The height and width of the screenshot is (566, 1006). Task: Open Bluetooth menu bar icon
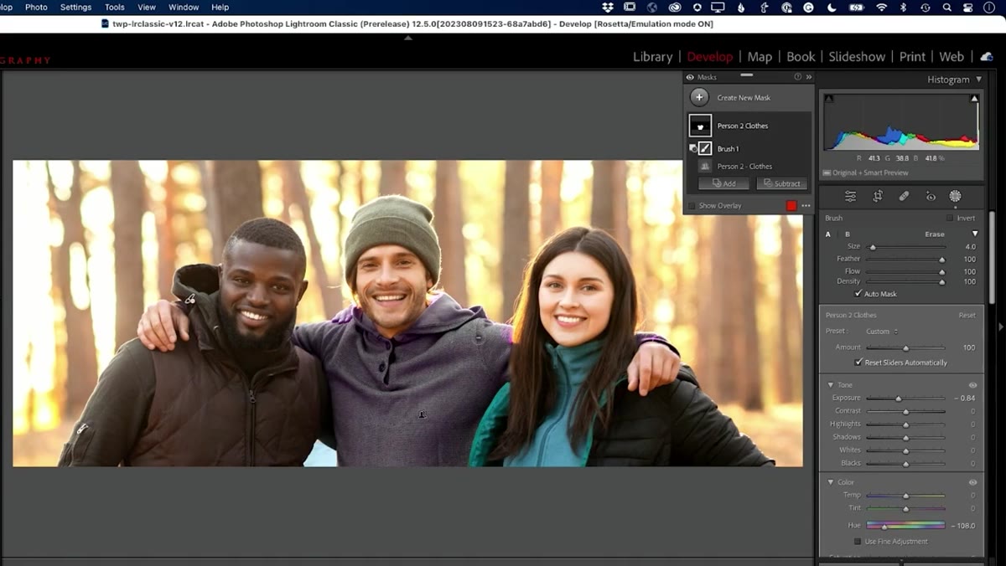click(x=904, y=8)
